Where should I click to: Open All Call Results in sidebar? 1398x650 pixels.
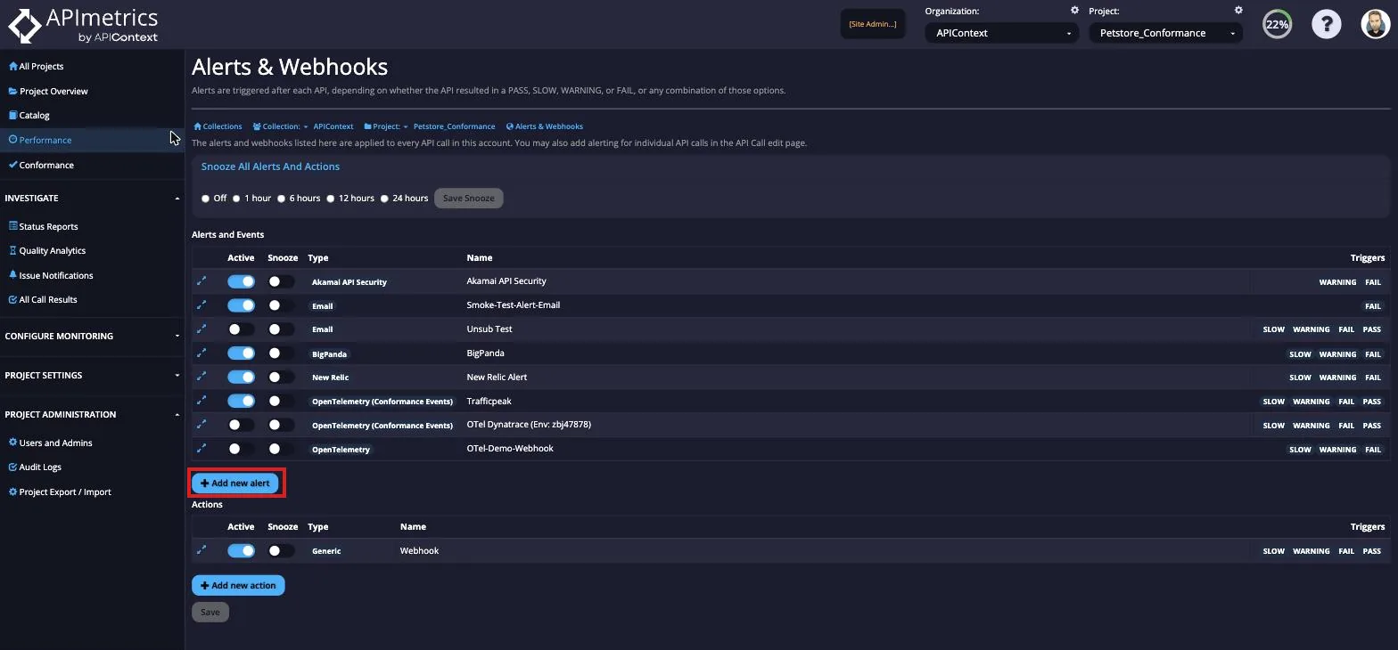[x=43, y=299]
